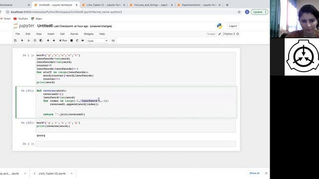Open the Cell menu
This screenshot has width=319, height=179.
(x=62, y=34)
